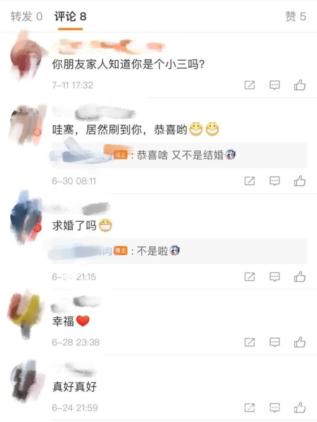The height and width of the screenshot is (422, 317).
Task: Repost the comment posted 7-11 17:32
Action: tap(249, 85)
